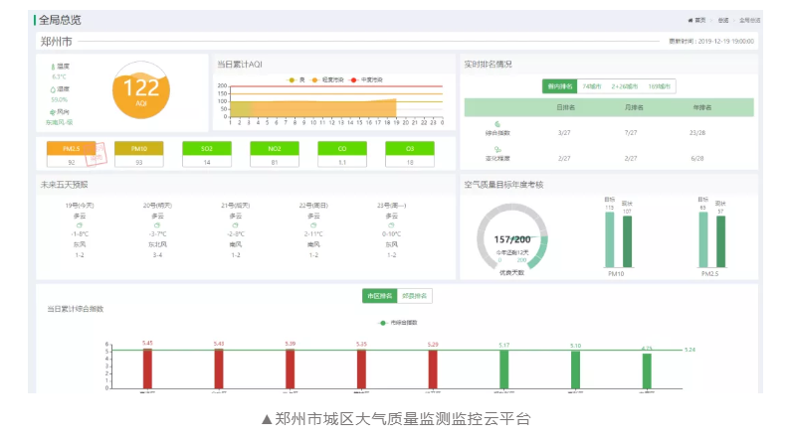Open the 169城市 ranking tab
Screen dimensions: 790x441
tap(659, 86)
